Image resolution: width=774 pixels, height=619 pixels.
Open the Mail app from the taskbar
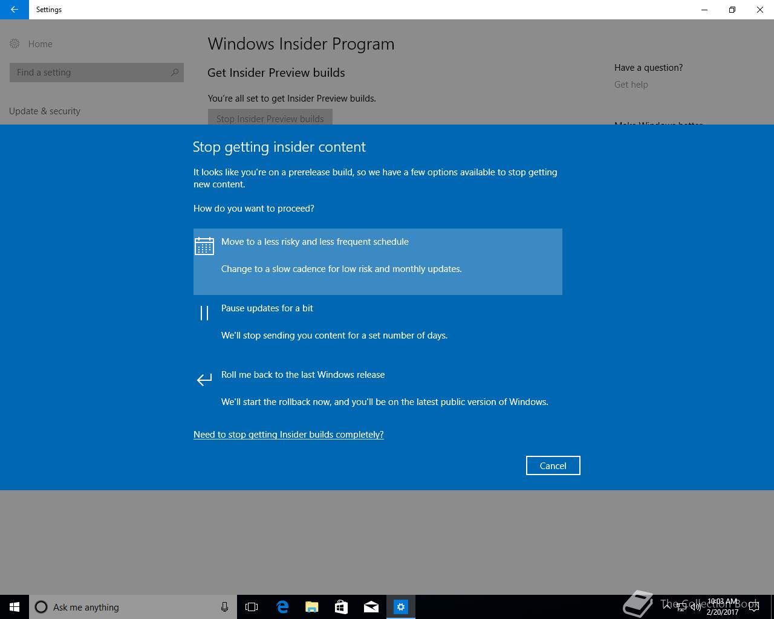(x=371, y=607)
